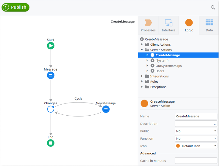Select the NewMessage assign node
Image resolution: width=219 pixels, height=166 pixels.
pyautogui.click(x=106, y=109)
